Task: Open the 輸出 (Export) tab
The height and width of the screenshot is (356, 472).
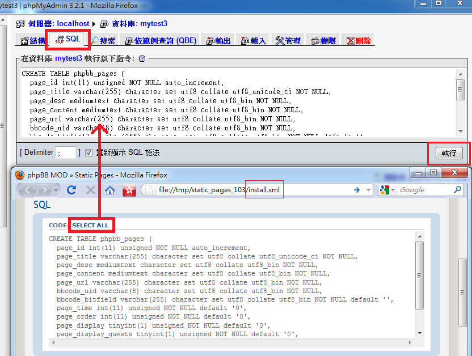Action: [218, 41]
